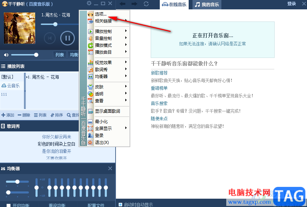This screenshot has height=207, width=307.
Task: Click 登录 in the top bar
Action: click(x=292, y=4)
